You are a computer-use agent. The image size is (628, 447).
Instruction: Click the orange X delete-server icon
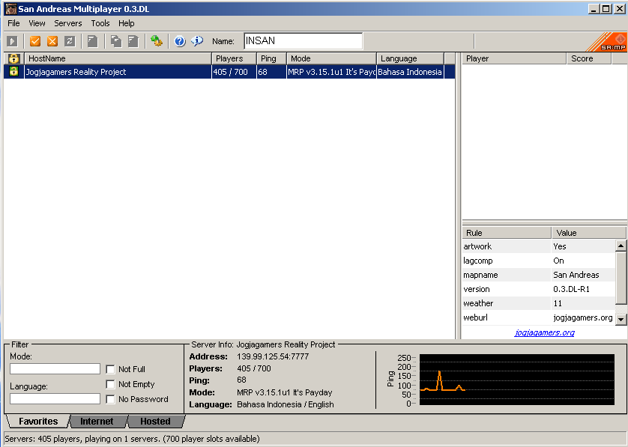52,41
